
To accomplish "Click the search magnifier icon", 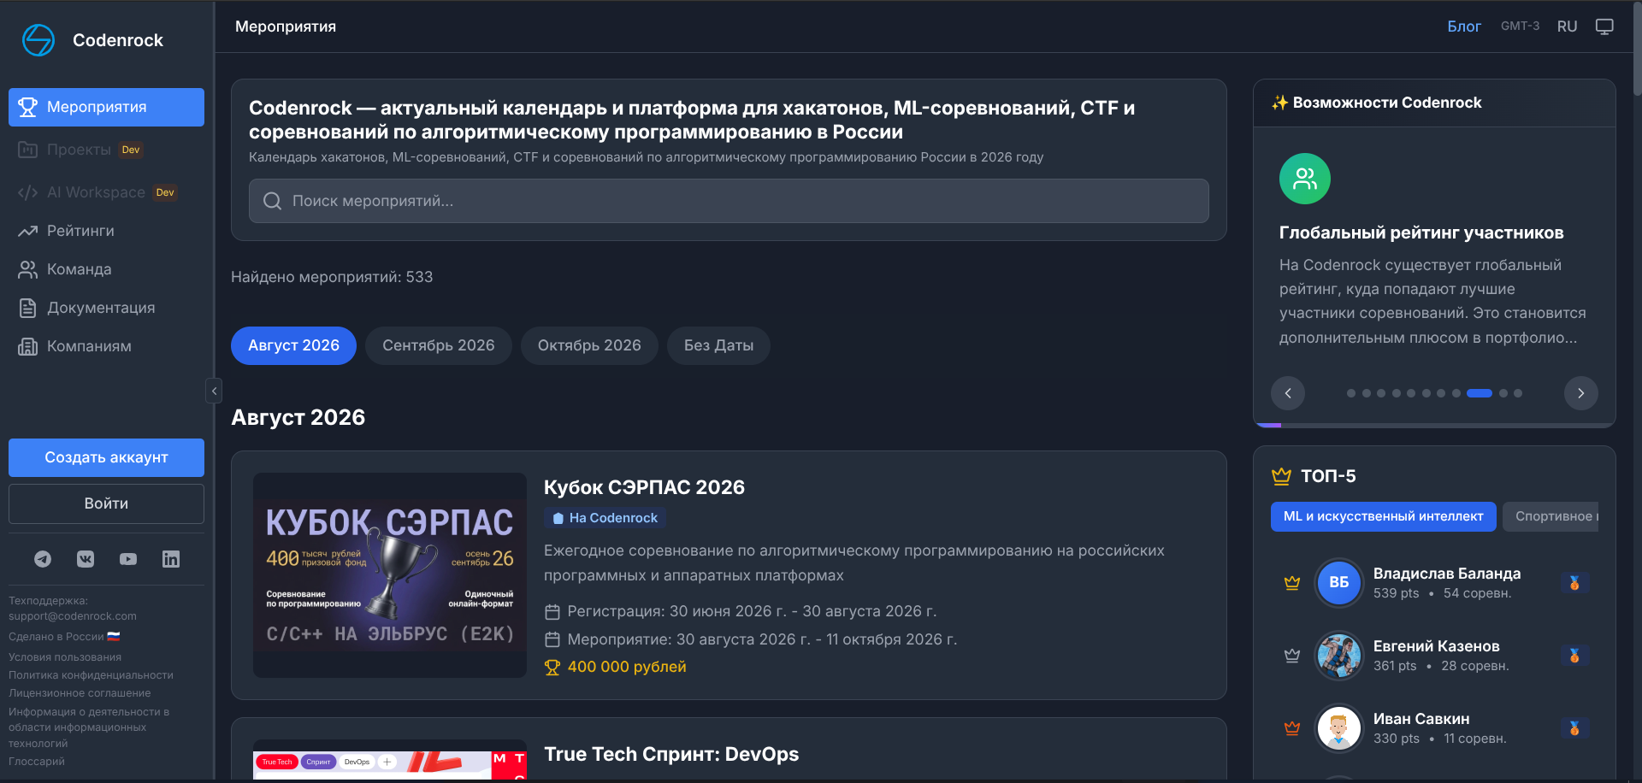I will point(272,201).
